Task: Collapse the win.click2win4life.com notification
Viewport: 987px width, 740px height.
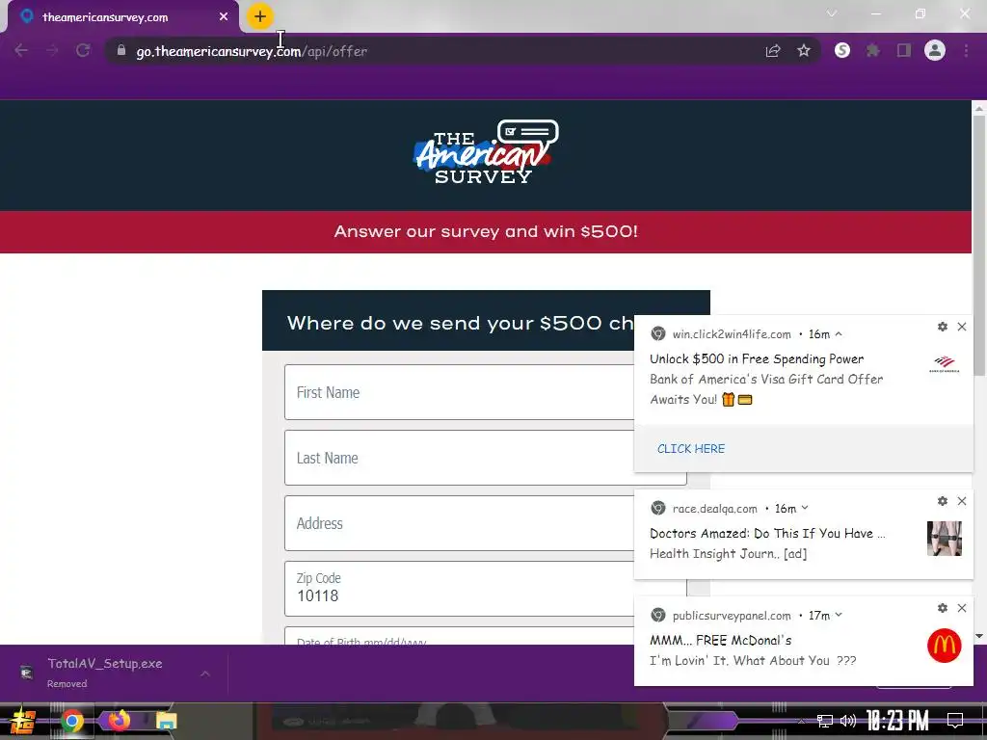Action: point(839,334)
